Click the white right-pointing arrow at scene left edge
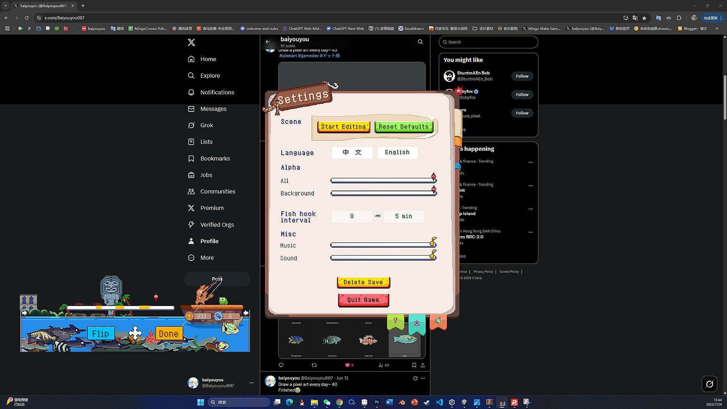The height and width of the screenshot is (409, 727). click(x=25, y=313)
